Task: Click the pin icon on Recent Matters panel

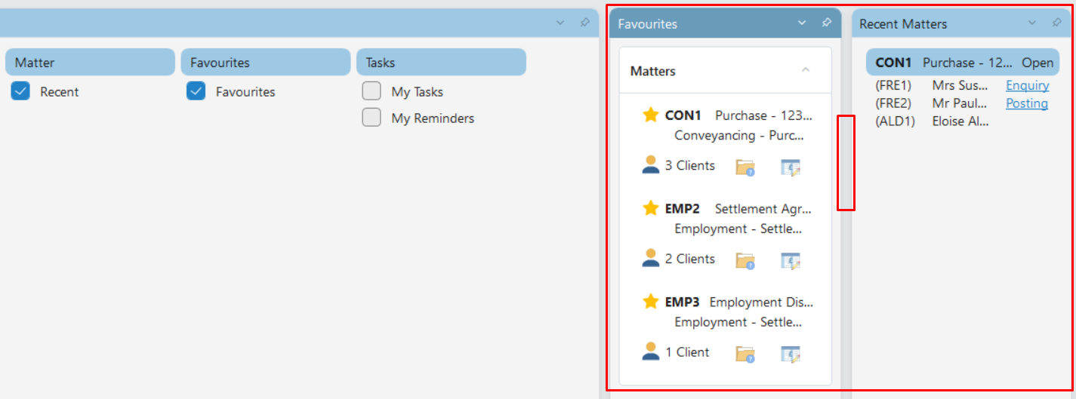Action: pos(1056,23)
